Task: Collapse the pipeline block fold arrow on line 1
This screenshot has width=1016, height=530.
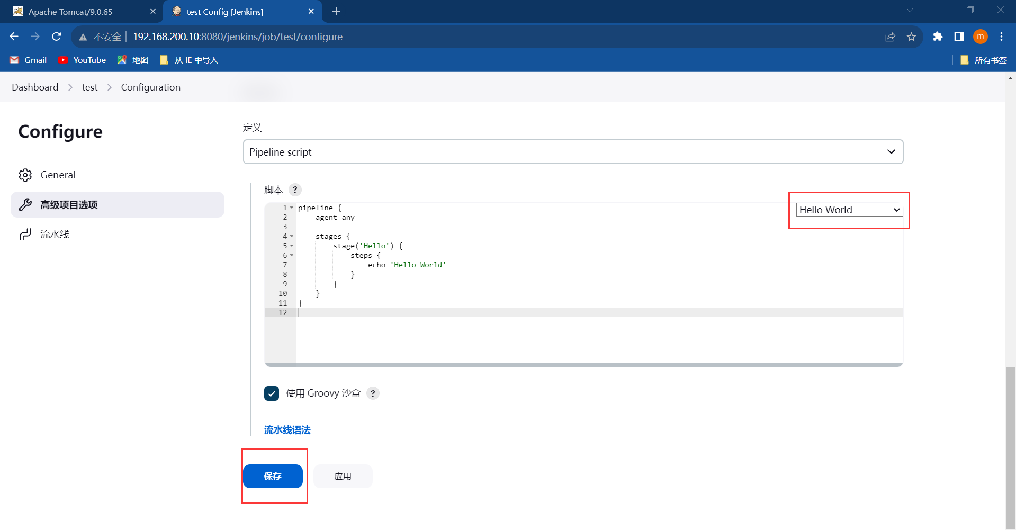Action: pos(292,208)
